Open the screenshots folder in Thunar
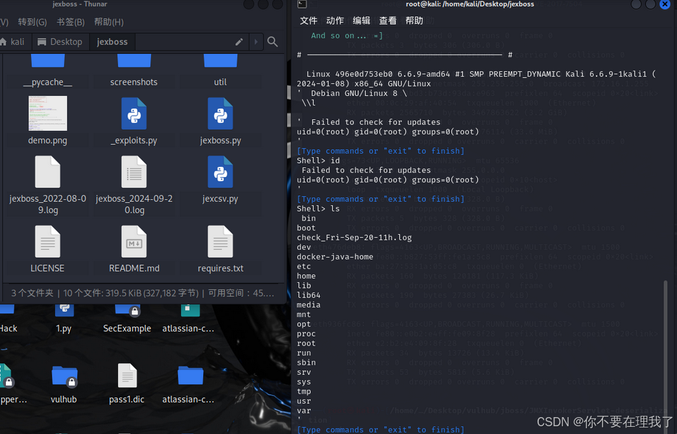Screen dimensions: 677x434 point(134,61)
